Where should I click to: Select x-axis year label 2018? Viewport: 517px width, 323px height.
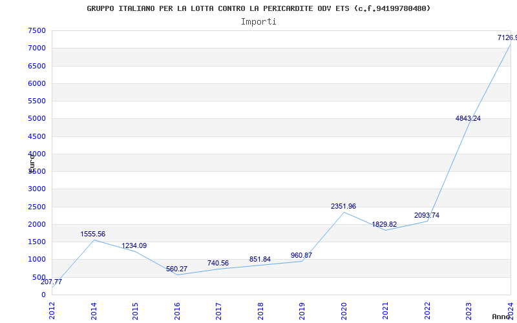260,311
